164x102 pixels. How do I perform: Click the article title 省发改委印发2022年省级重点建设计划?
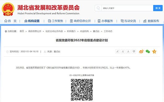(82, 40)
